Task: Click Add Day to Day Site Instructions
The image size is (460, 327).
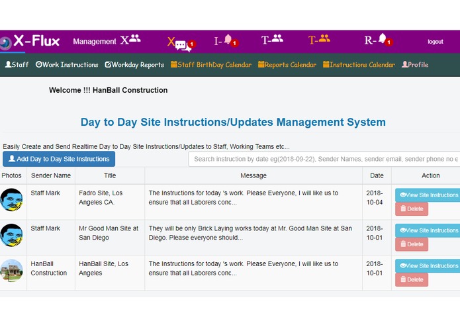Action: coord(59,159)
